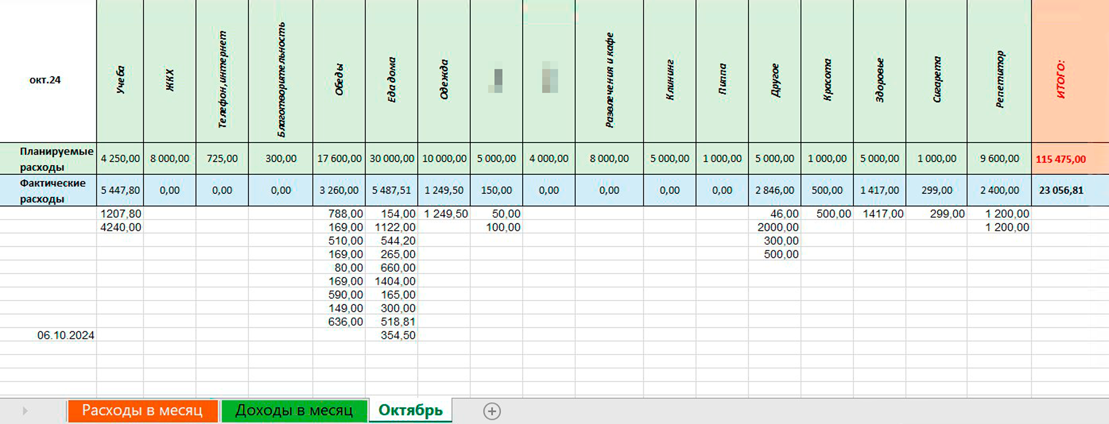
Task: Select the Одежда header cell
Action: point(444,71)
